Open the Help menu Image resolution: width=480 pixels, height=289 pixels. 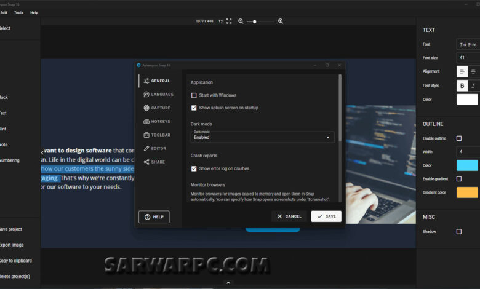click(x=34, y=12)
